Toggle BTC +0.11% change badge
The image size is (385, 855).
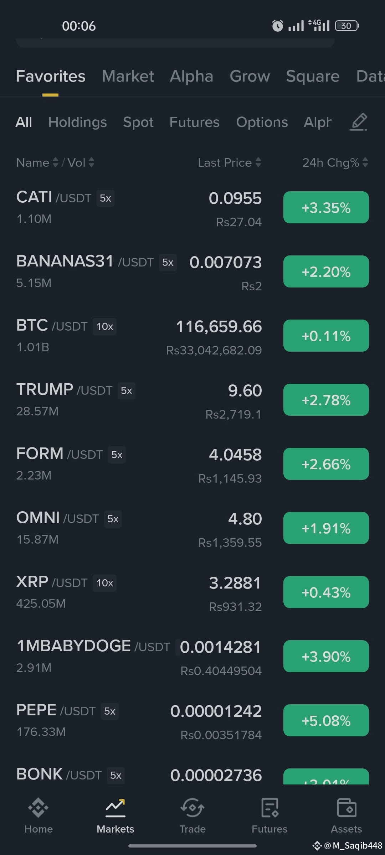pos(326,336)
